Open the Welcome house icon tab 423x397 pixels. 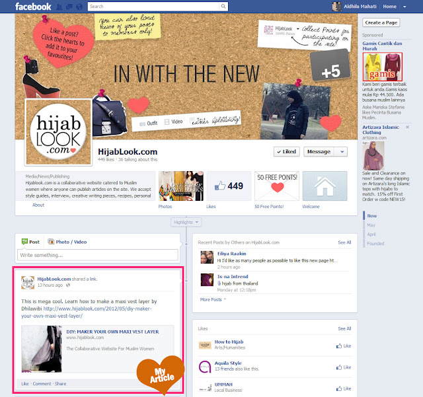pos(325,186)
